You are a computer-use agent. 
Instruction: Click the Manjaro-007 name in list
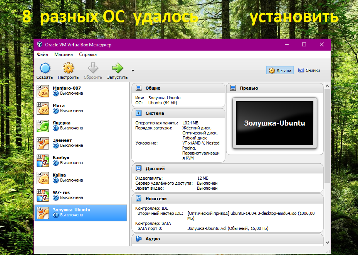point(67,88)
